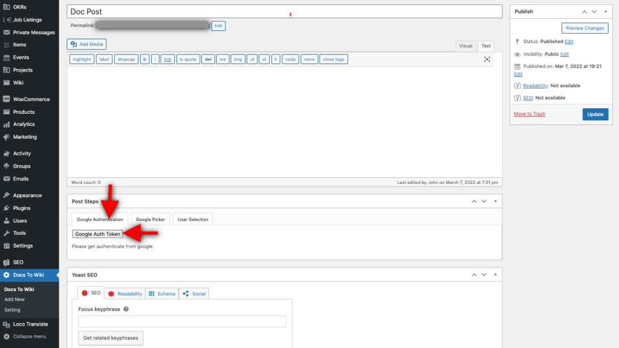Screen dimensions: 619x348
Task: Click the Move to Trash link
Action: point(530,114)
